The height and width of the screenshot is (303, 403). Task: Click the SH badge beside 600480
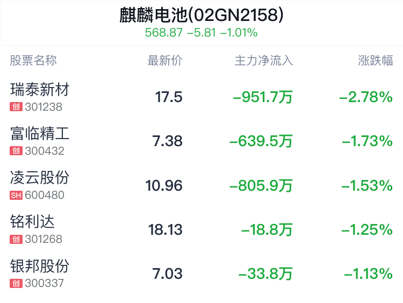coord(16,196)
